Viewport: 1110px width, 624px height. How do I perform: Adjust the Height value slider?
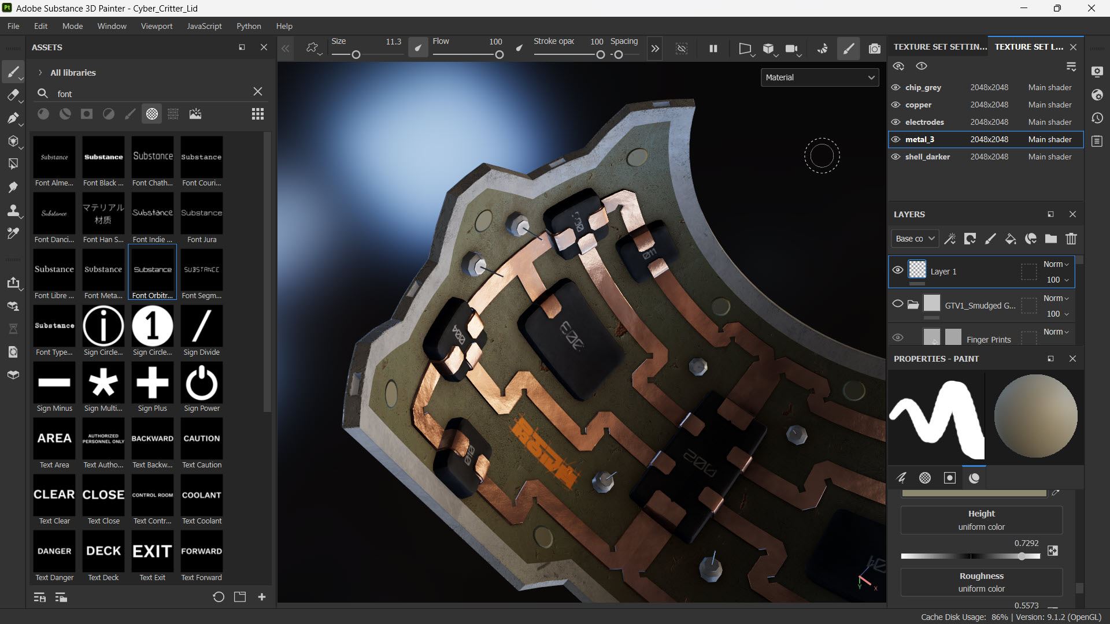point(1022,556)
